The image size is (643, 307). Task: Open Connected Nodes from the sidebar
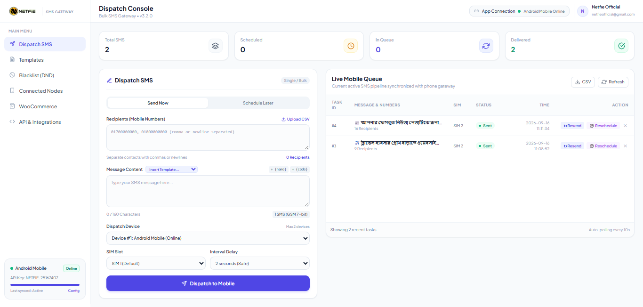[x=45, y=91]
